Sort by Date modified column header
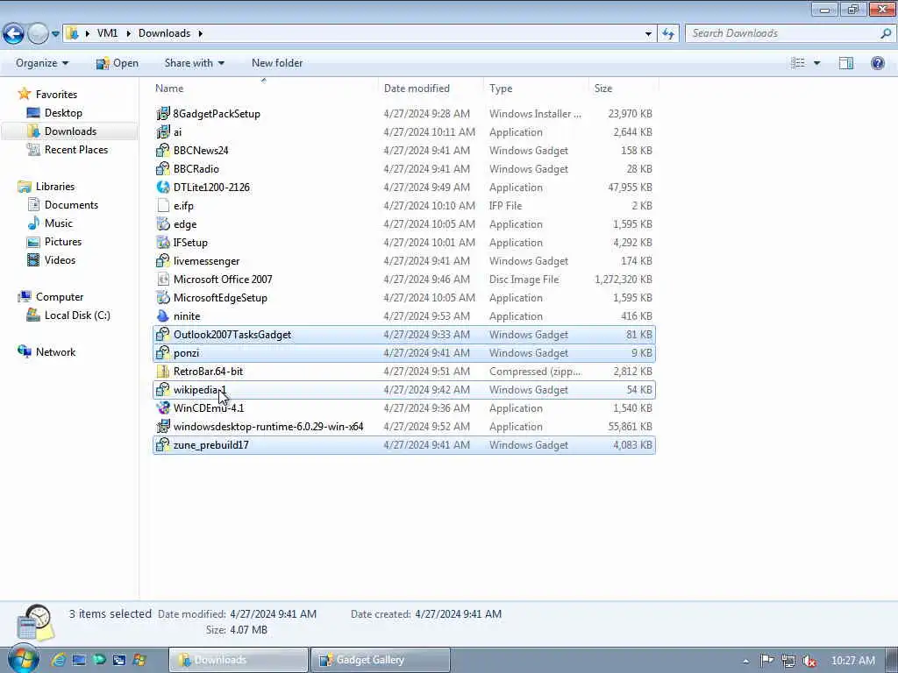 click(417, 89)
